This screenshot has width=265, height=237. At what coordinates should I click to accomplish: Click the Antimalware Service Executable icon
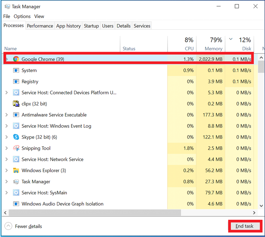coord(16,115)
